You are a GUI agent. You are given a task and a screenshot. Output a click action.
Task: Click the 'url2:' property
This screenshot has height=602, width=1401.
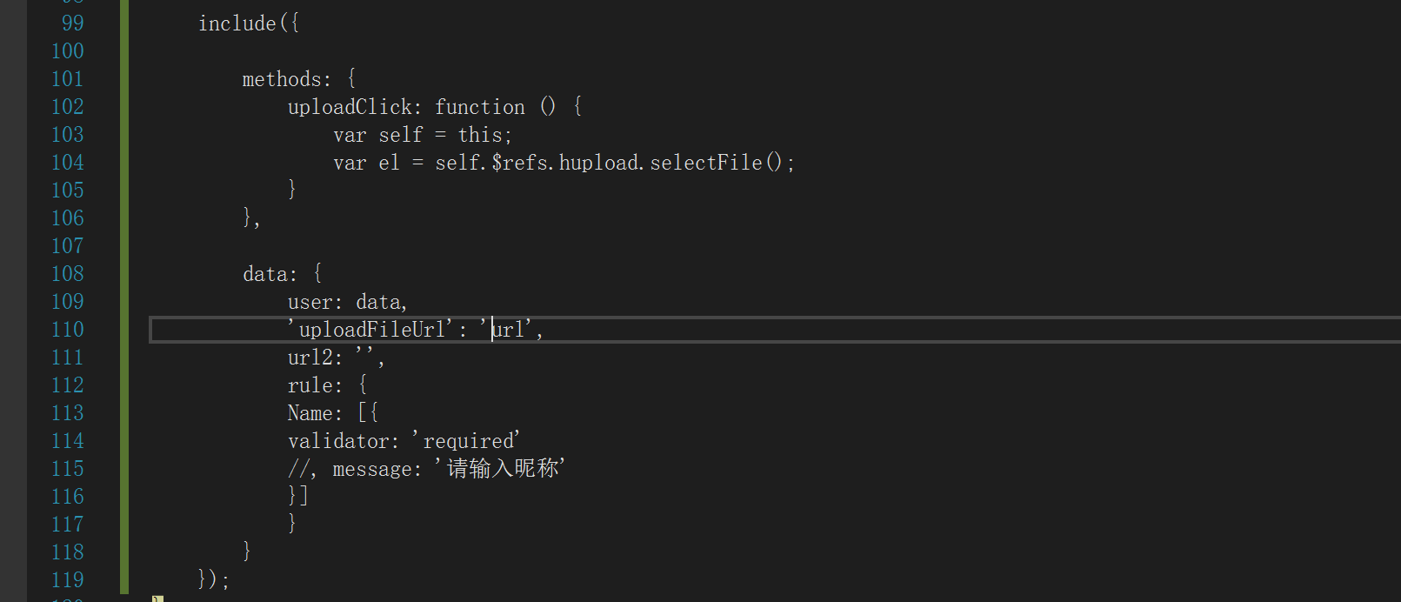point(315,358)
